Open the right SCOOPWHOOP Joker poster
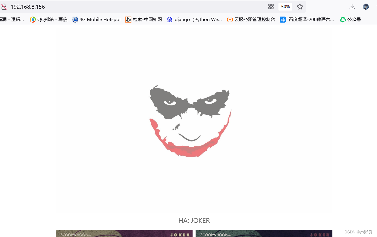This screenshot has height=237, width=377. (264, 234)
